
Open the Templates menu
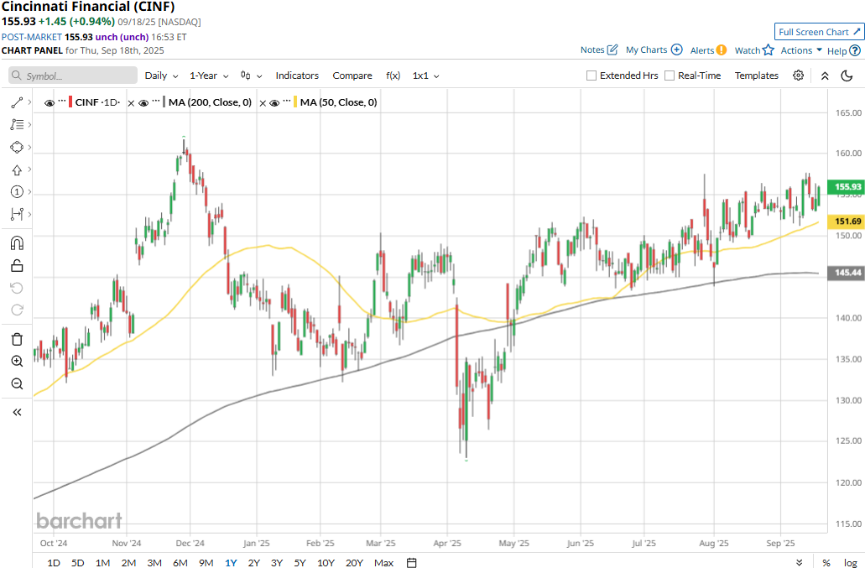(x=756, y=76)
